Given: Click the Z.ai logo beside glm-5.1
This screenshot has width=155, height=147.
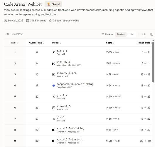Looking at the screenshot, I should click(x=54, y=52).
